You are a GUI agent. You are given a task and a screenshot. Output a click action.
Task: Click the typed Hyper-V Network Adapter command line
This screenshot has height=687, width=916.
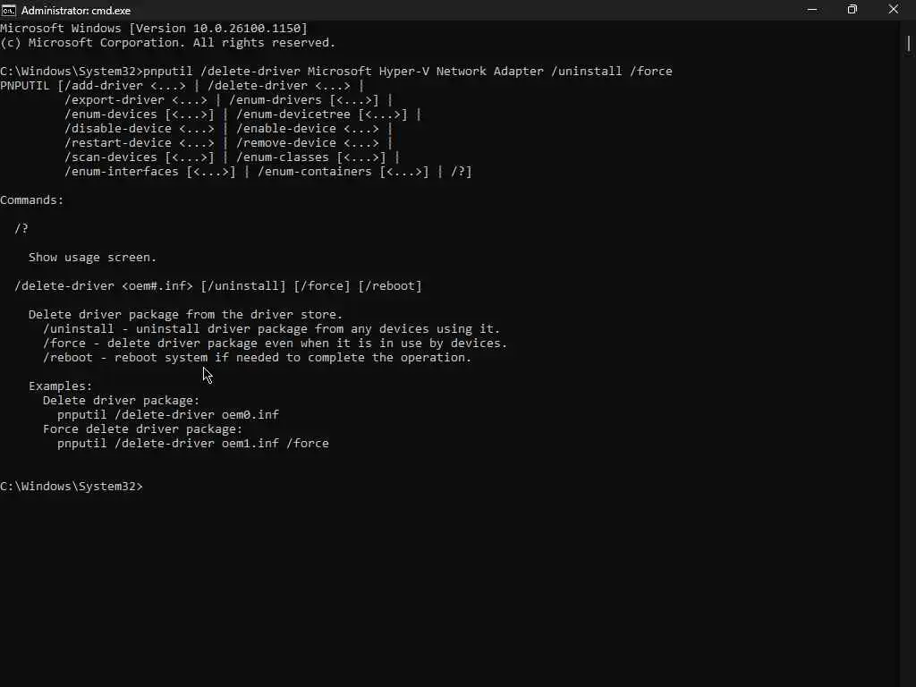tap(336, 72)
